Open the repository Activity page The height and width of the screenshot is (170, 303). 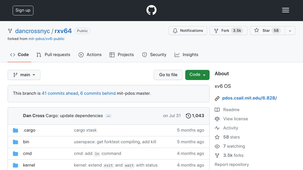[230, 128]
